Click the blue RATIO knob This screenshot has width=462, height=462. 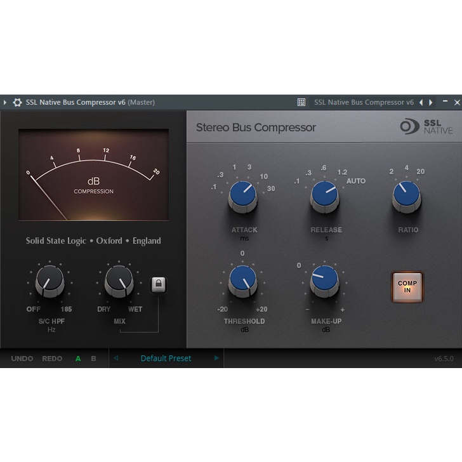[406, 195]
